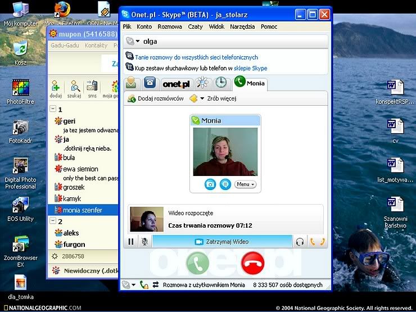This screenshot has width=416, height=312.
Task: Click szukaj search icon in Gadu-Gadu
Action: (x=74, y=89)
